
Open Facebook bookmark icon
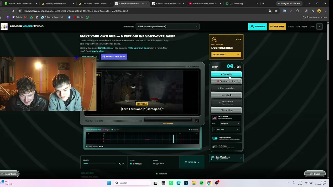pos(69,17)
